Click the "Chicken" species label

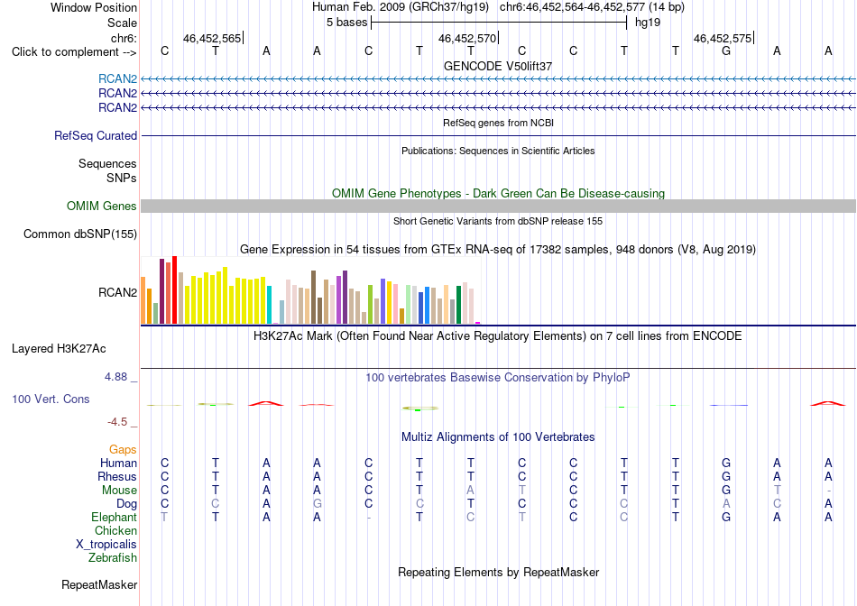pyautogui.click(x=115, y=530)
